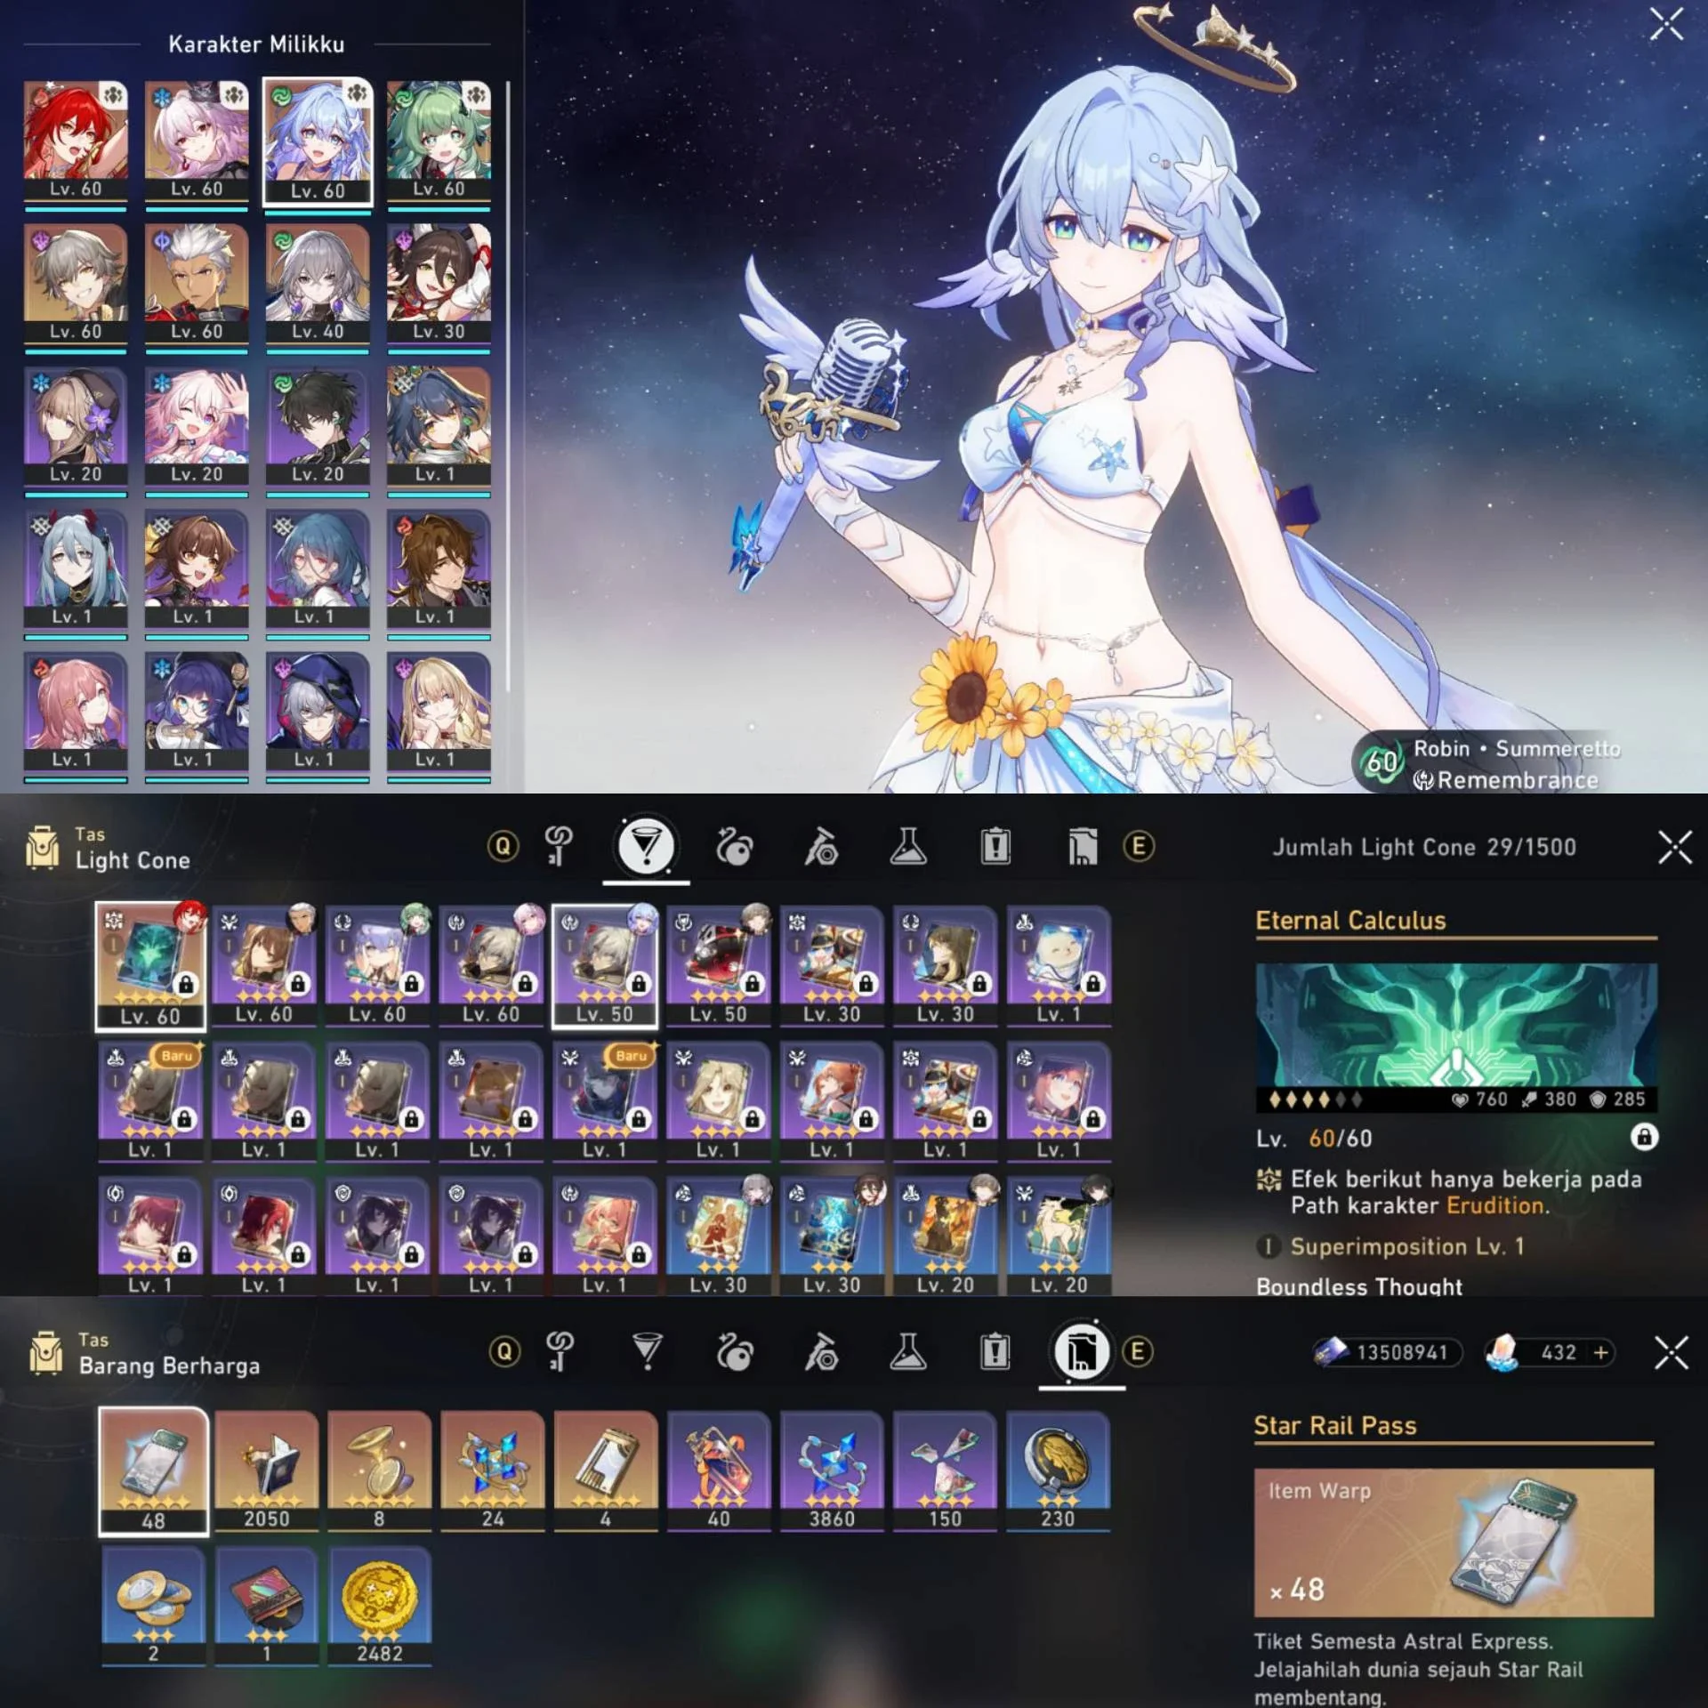Image resolution: width=1708 pixels, height=1708 pixels.
Task: Open Relics tab icon in Light Cone bag
Action: click(x=734, y=846)
